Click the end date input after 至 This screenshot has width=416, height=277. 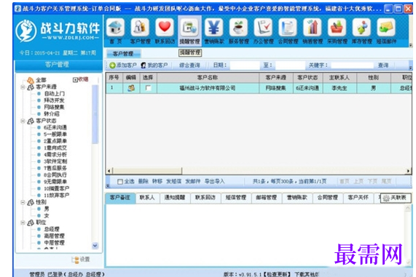[290, 65]
